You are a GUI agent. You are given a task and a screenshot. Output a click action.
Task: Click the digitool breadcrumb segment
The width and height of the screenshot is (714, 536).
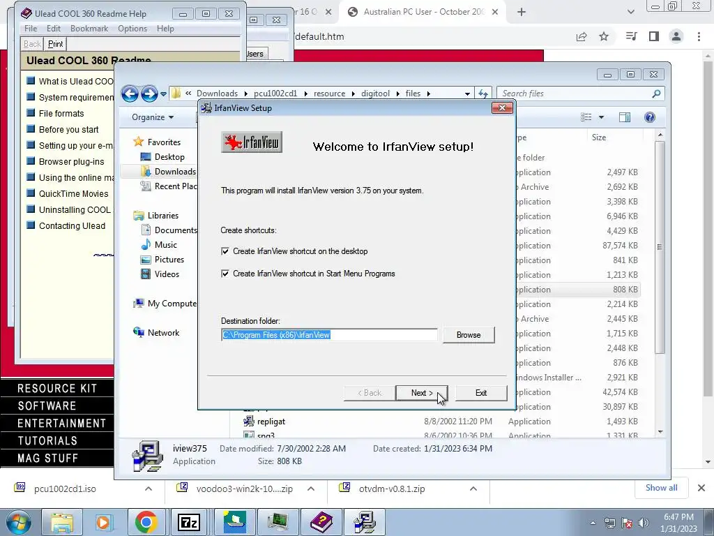click(375, 94)
